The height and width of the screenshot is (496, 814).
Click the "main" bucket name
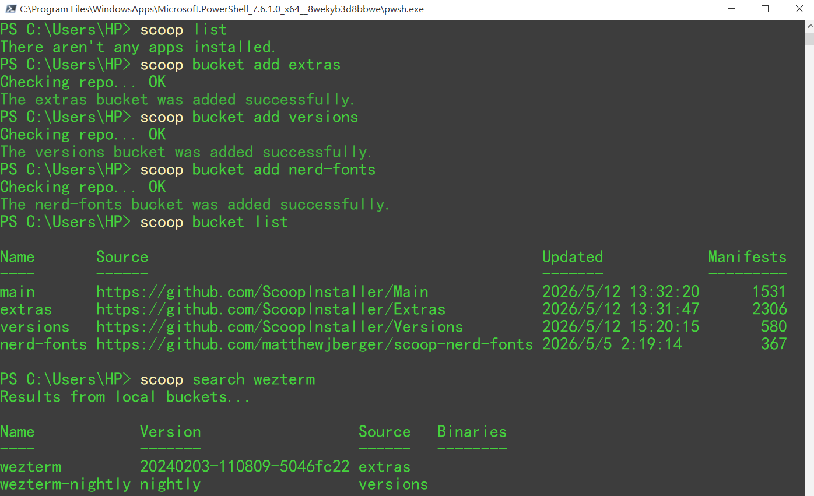[17, 292]
